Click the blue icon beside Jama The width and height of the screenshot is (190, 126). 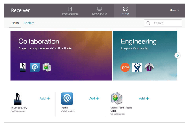pyautogui.click(x=137, y=67)
